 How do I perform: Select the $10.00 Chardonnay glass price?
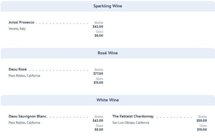click(202, 130)
